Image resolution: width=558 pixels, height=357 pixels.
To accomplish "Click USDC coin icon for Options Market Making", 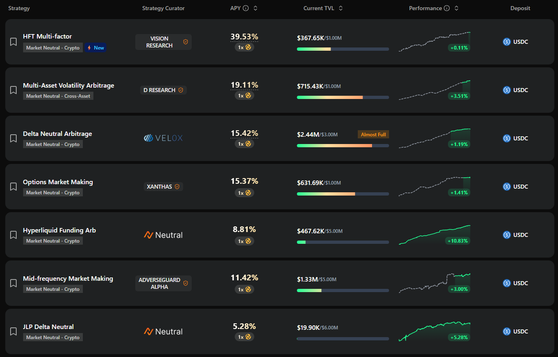I will point(507,187).
